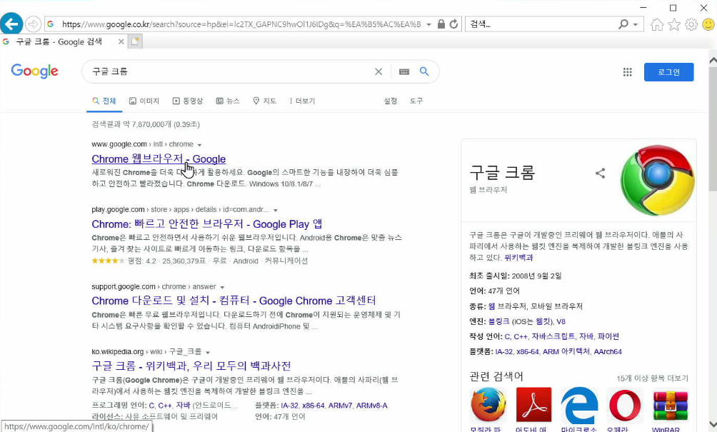Switch to the 지도 tab

coord(265,101)
